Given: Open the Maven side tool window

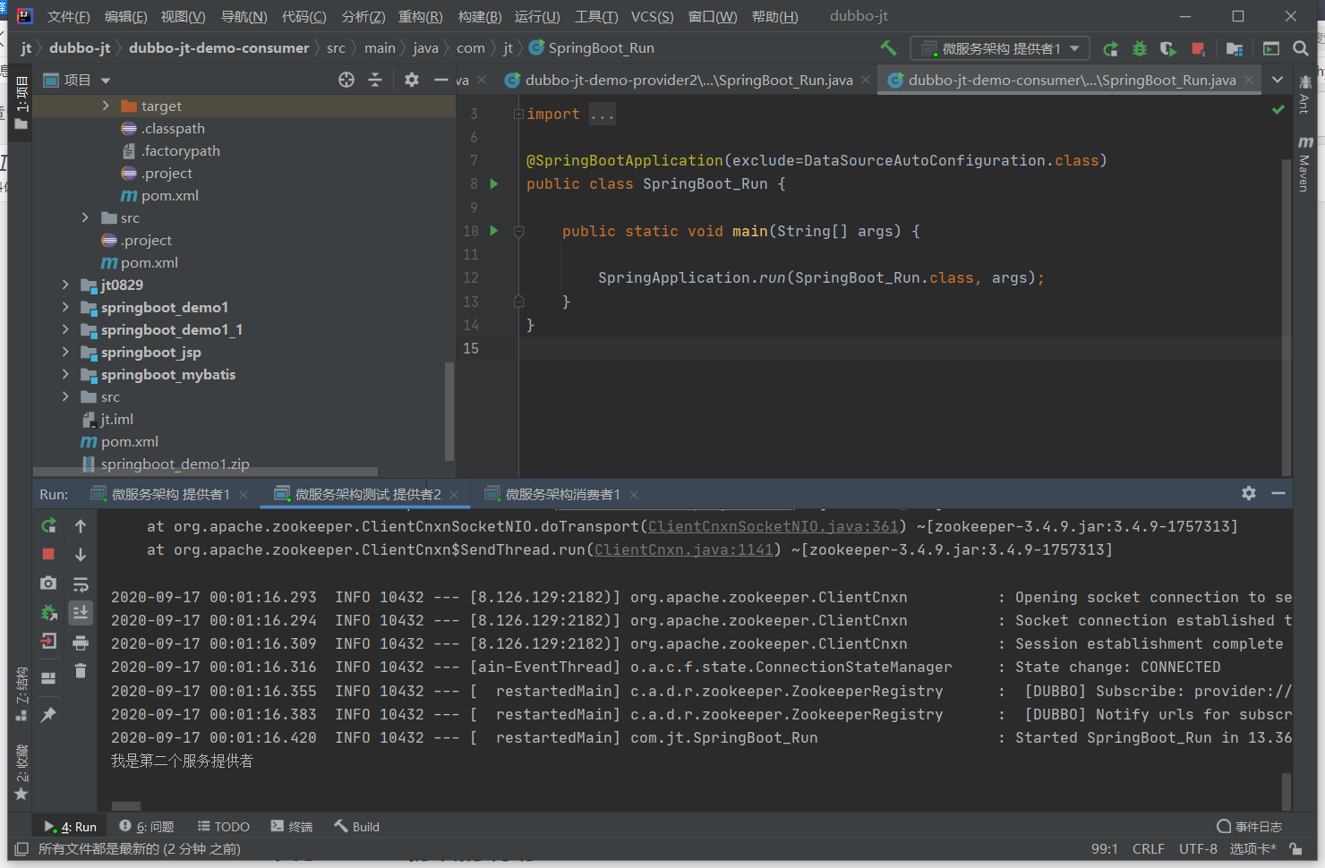Looking at the screenshot, I should point(1304,163).
